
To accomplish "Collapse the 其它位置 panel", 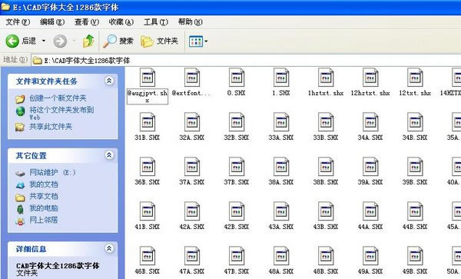I will tap(109, 155).
